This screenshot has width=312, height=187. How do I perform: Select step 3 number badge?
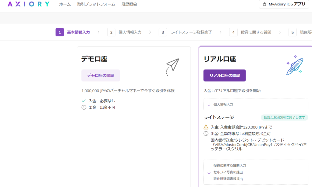[x=163, y=32]
